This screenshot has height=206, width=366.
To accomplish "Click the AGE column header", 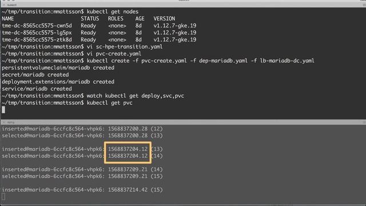I will pyautogui.click(x=140, y=19).
